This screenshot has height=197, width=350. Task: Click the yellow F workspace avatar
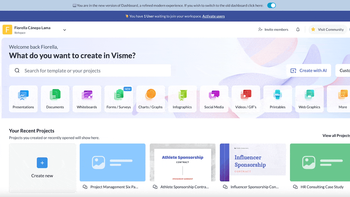point(7,30)
